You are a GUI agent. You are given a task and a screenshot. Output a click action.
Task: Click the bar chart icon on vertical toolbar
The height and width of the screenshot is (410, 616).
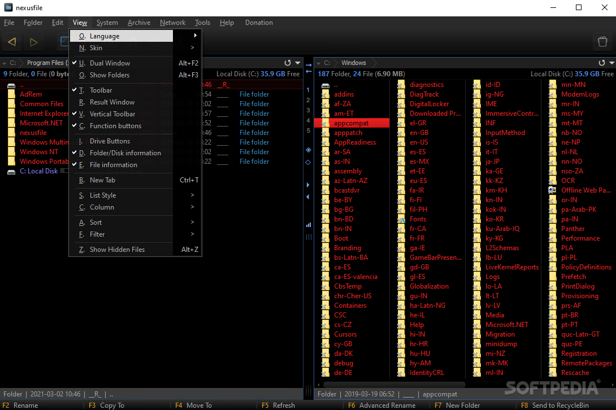coord(309,225)
